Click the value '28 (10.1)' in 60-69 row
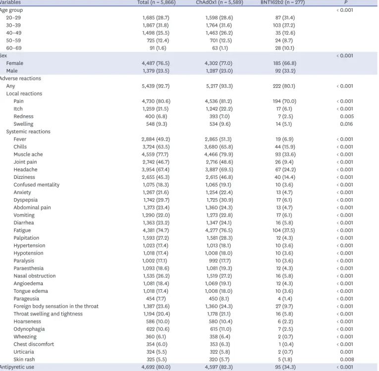Image resolution: width=379 pixels, height=371 pixels. pyautogui.click(x=284, y=48)
